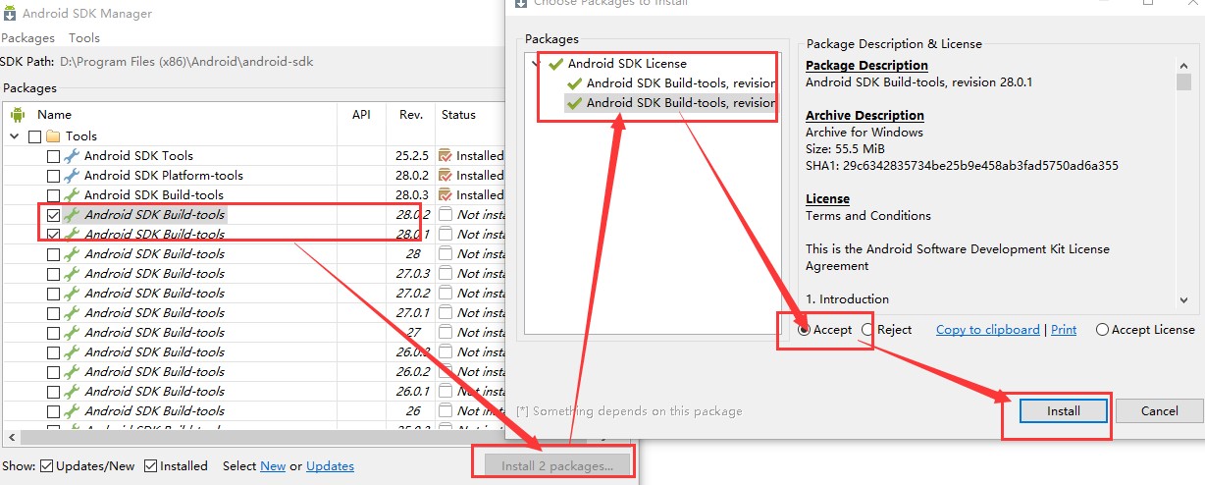This screenshot has width=1205, height=485.
Task: Click the wrench icon for Build-tools 26.0.1
Action: pyautogui.click(x=72, y=391)
